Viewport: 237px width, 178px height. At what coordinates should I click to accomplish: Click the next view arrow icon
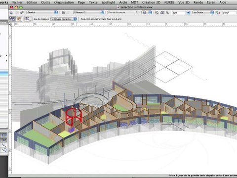[16, 12]
